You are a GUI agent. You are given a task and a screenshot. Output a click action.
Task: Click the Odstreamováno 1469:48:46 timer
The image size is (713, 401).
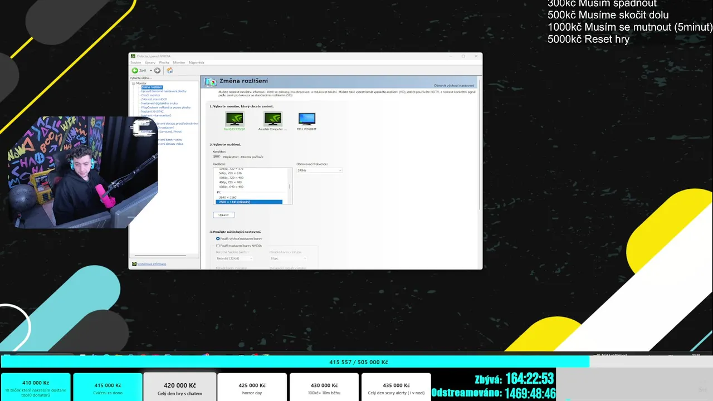point(494,393)
